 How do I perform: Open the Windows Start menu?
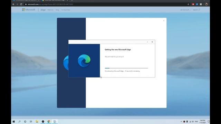coord(14,122)
